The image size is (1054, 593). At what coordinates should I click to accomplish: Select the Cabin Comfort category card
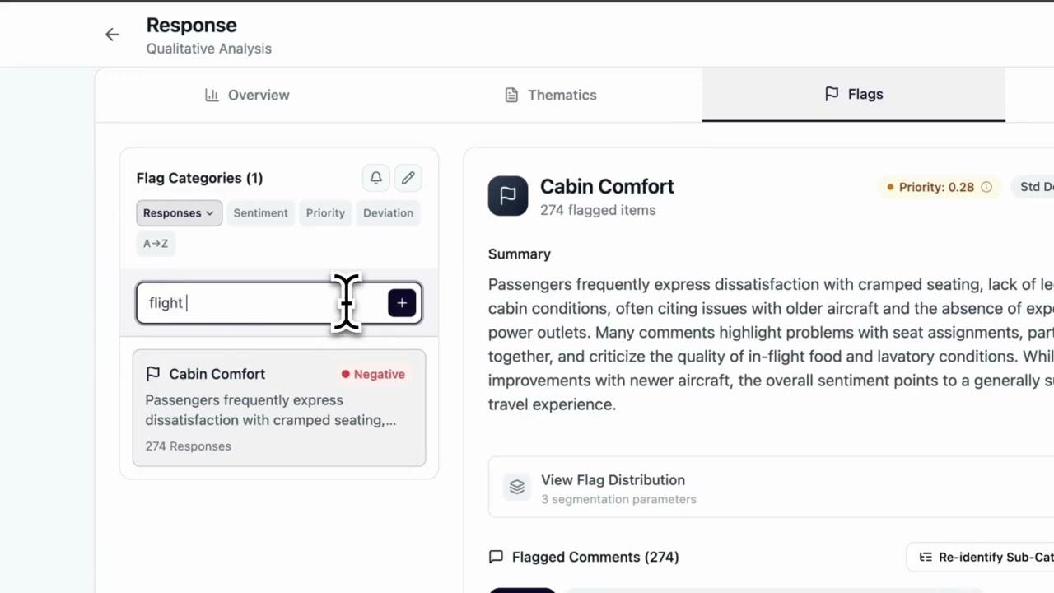279,409
